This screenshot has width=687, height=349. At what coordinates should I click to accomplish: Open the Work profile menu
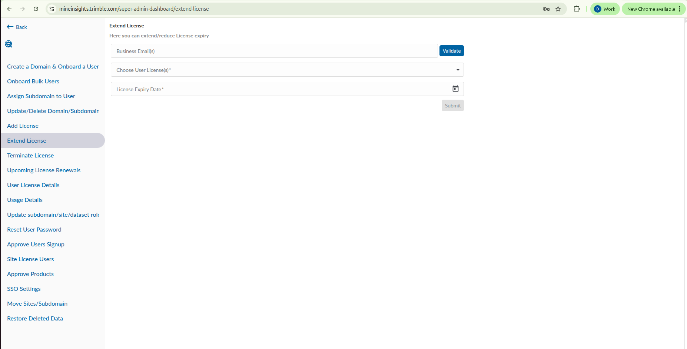click(604, 9)
